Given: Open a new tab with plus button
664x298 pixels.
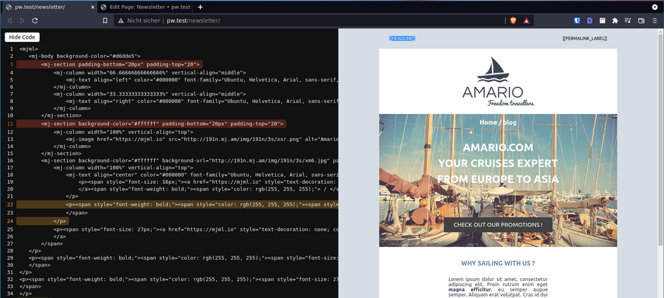Looking at the screenshot, I should click(x=201, y=7).
